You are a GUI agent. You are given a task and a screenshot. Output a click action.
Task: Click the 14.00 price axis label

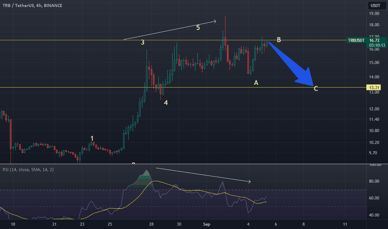click(374, 77)
